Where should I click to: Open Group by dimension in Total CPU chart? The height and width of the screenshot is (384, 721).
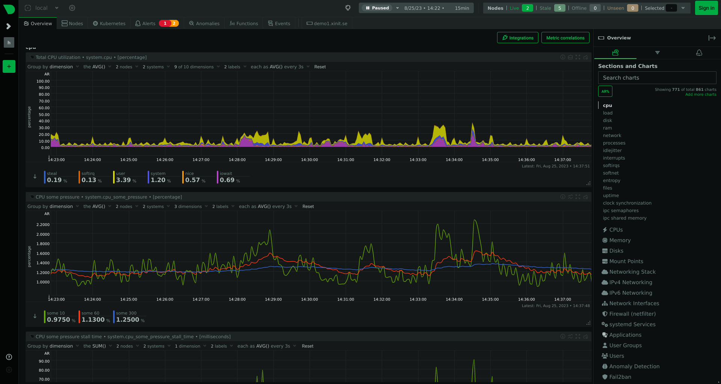point(53,67)
